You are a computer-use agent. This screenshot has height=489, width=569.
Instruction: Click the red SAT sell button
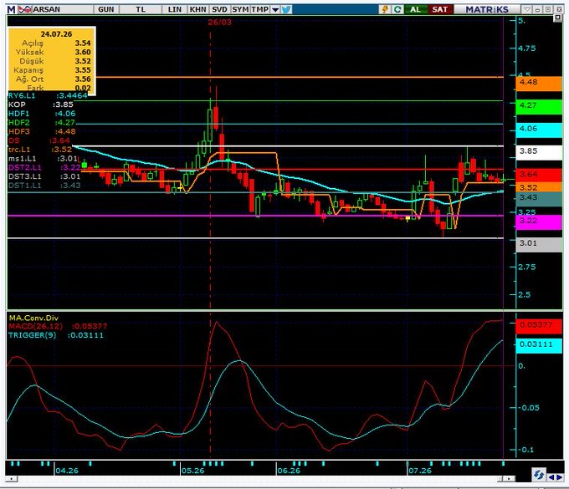pyautogui.click(x=440, y=9)
